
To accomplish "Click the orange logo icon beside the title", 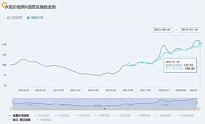I will 4,5.
